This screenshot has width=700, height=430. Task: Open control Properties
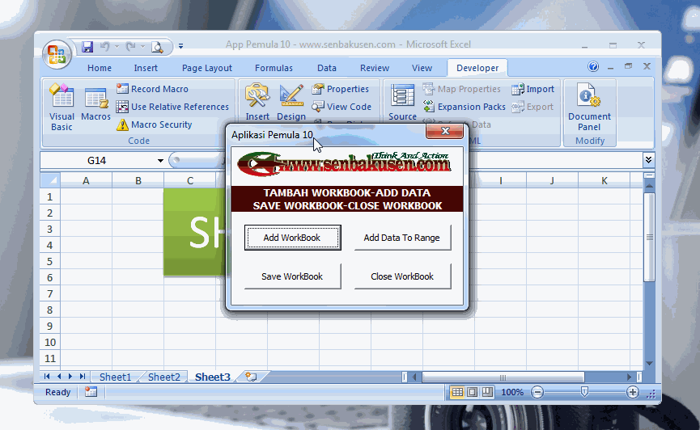[341, 89]
